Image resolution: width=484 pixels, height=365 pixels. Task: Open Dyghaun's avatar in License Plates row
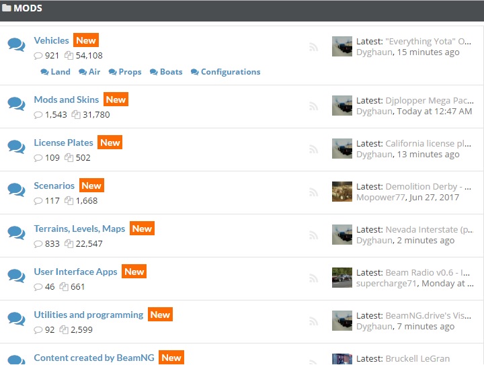point(342,149)
